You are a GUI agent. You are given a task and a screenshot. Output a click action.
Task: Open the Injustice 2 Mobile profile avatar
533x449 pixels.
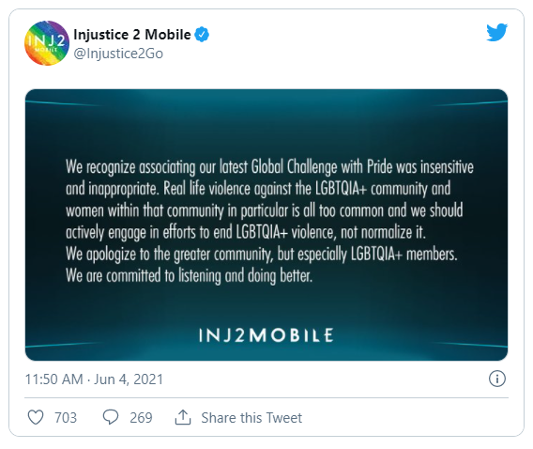(x=47, y=43)
